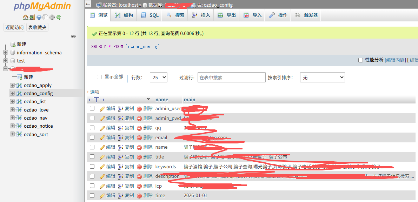Expand the + 选项 link
The height and width of the screenshot is (202, 418).
(x=93, y=92)
